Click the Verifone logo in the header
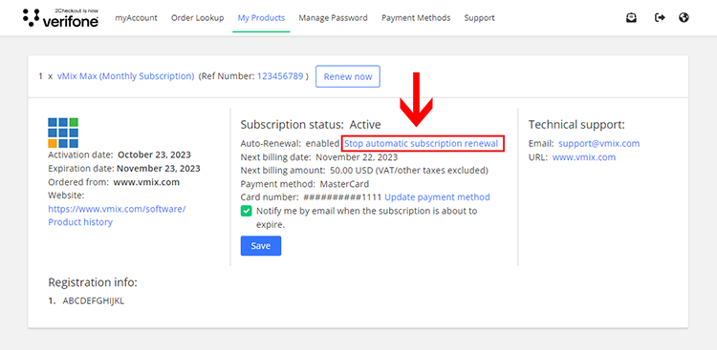 tap(60, 17)
